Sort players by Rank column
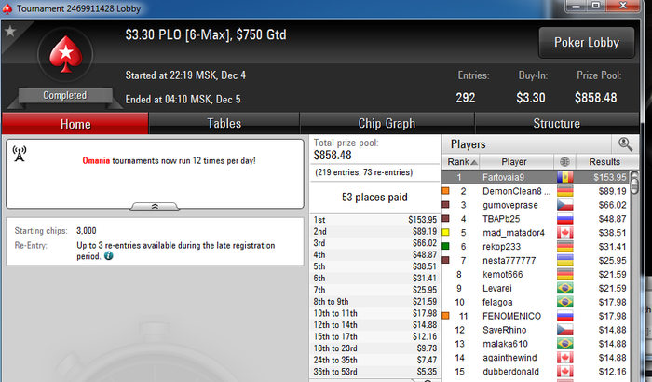The image size is (652, 382). [461, 162]
